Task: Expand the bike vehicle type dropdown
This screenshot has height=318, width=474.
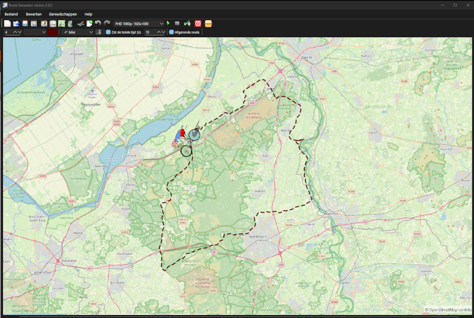Action: [x=78, y=32]
